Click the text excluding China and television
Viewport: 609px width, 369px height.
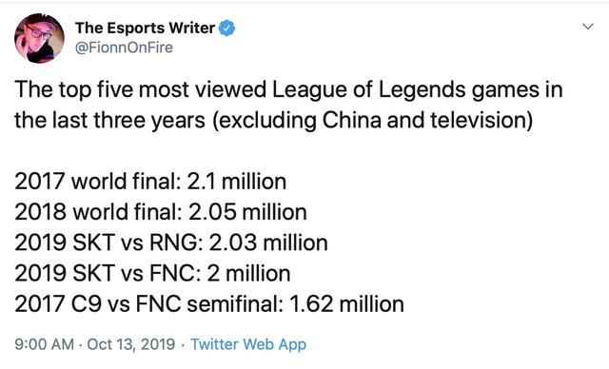coord(373,121)
